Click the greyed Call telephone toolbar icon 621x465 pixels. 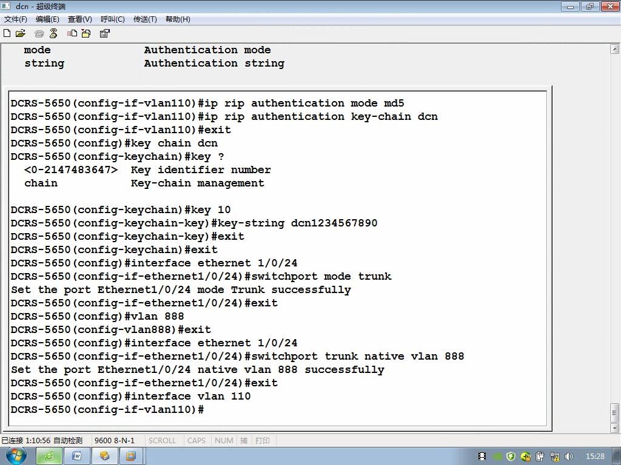[39, 34]
